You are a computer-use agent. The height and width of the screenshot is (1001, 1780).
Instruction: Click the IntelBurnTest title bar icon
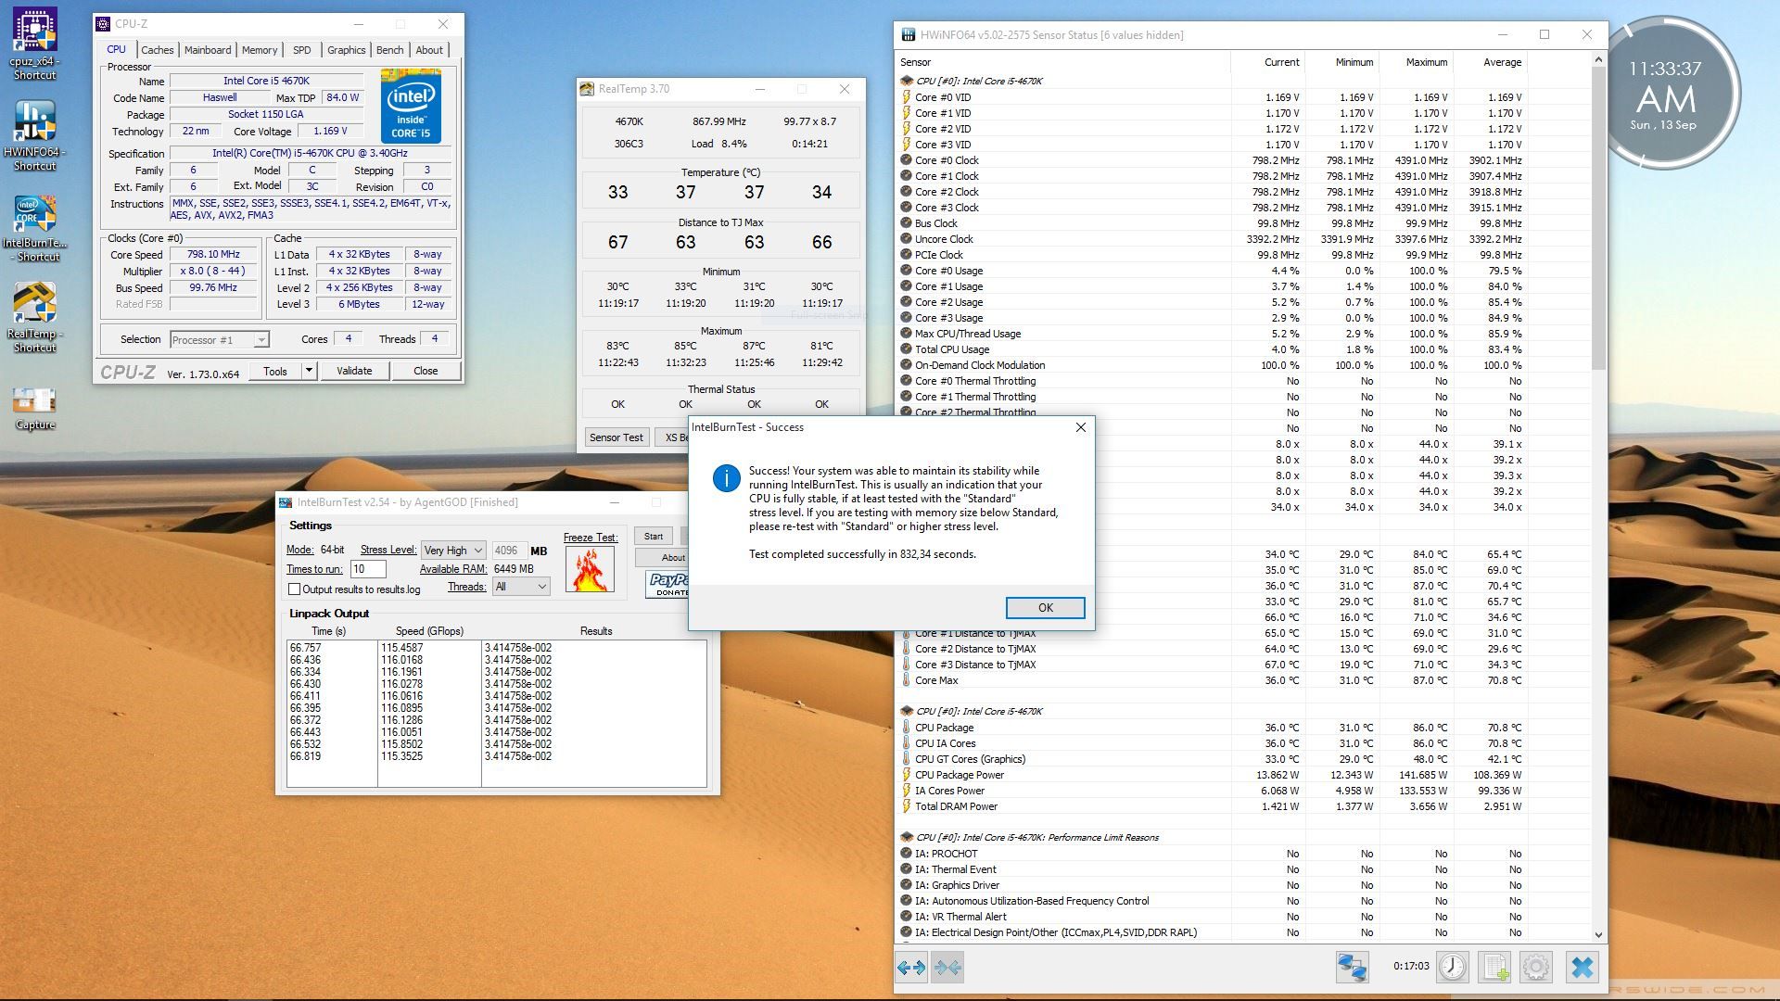(286, 502)
